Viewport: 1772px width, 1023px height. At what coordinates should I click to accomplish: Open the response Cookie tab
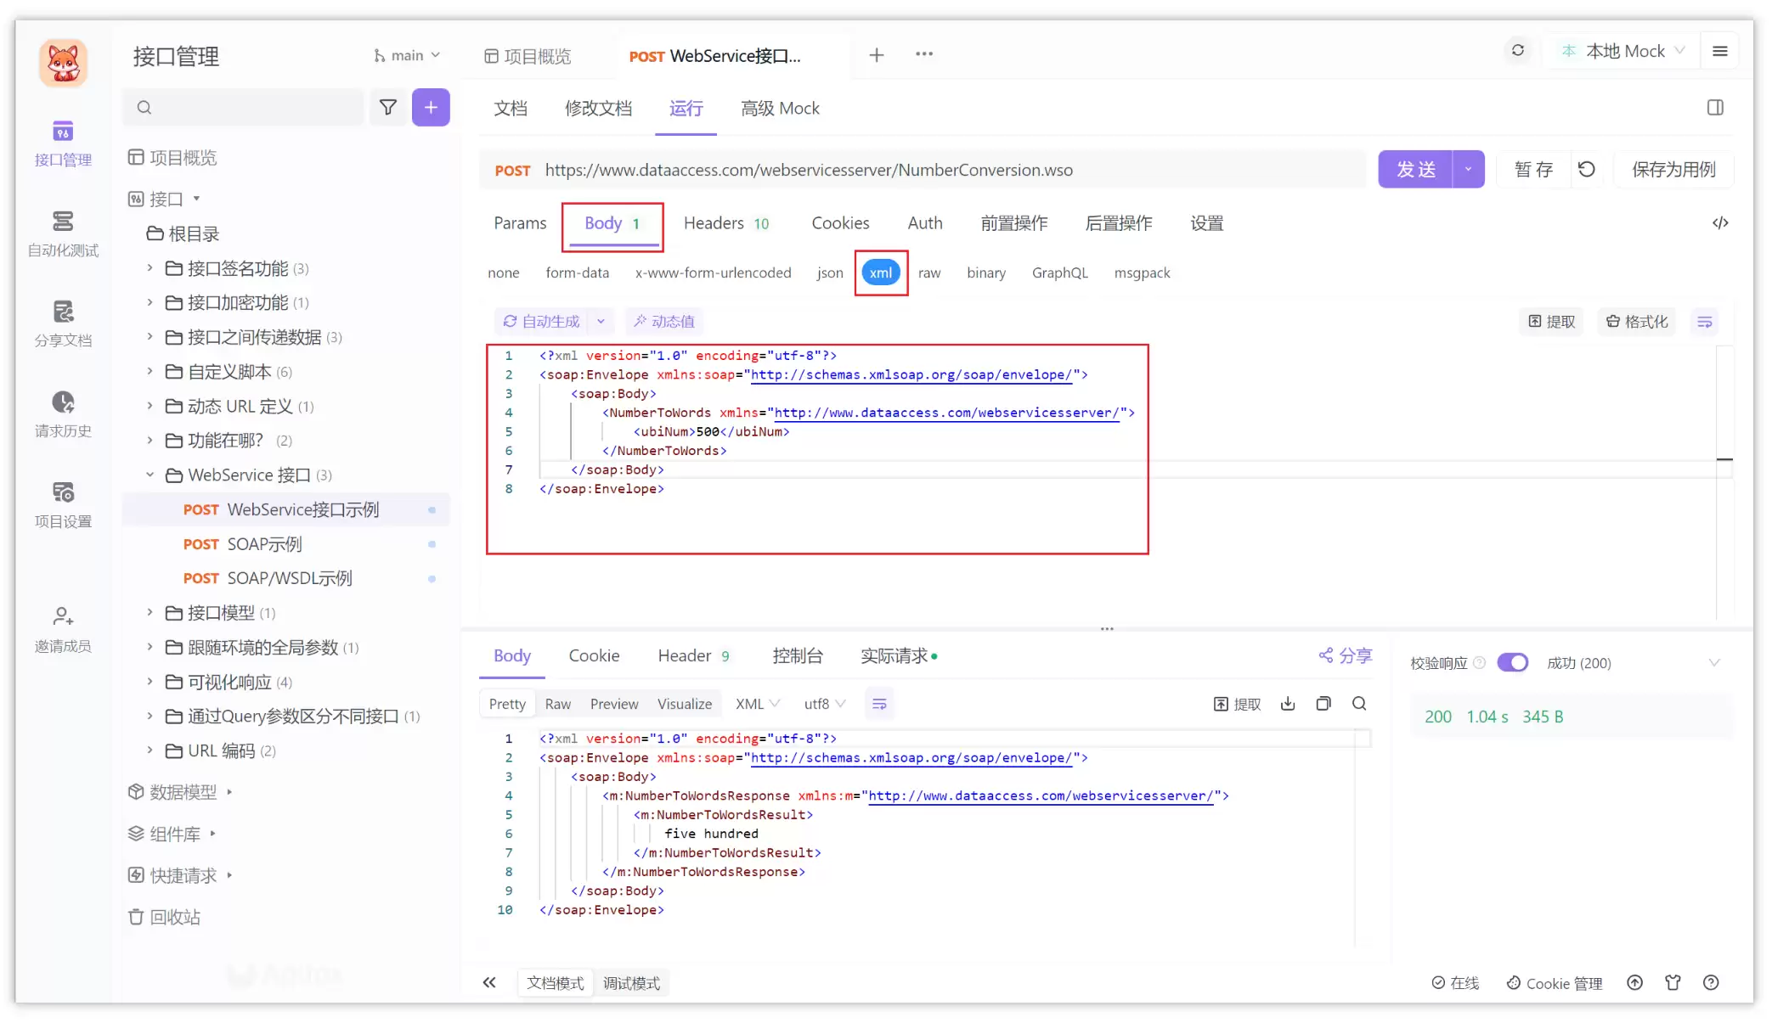594,655
